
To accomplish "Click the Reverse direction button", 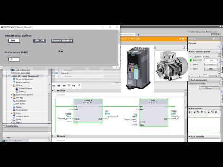I will click(62, 40).
